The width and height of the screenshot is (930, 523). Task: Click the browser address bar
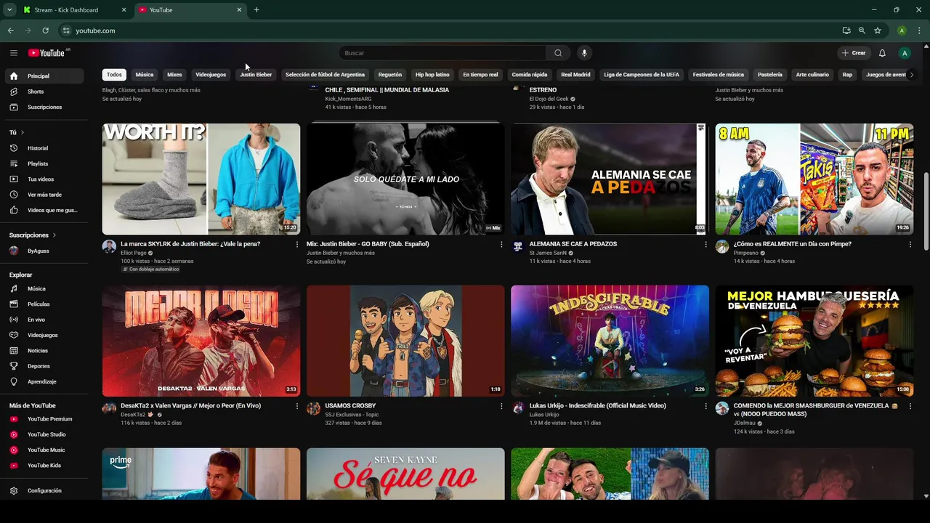click(x=450, y=31)
